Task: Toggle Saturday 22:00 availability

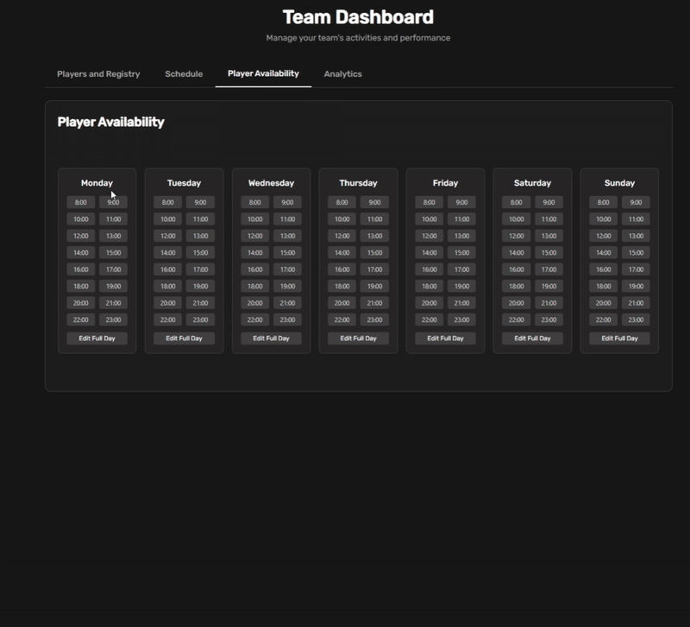Action: (516, 320)
